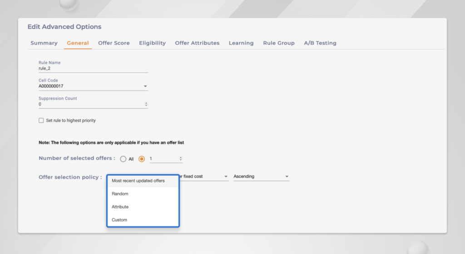Switch to the Offer Score tab
465x254 pixels.
(x=114, y=43)
